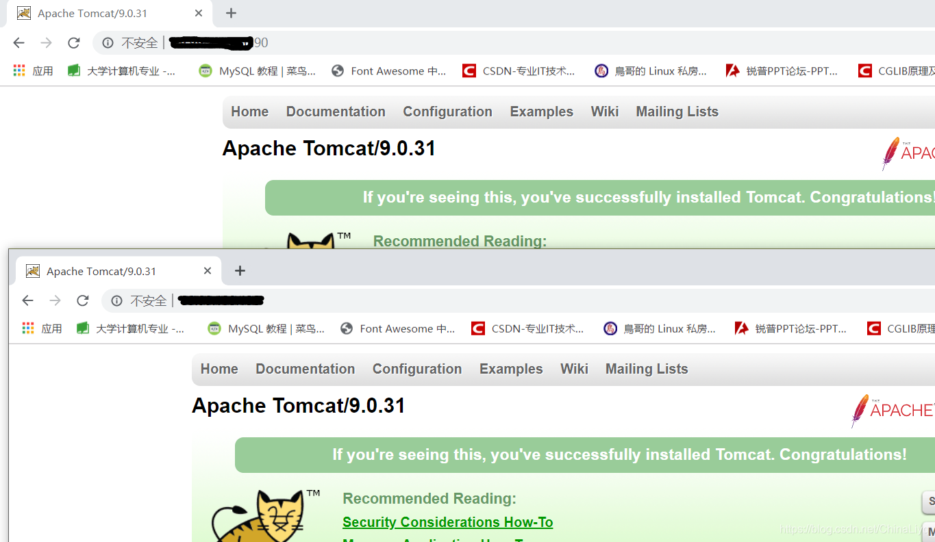
Task: Click Mailing Lists in the lower Tomcat page
Action: (647, 369)
